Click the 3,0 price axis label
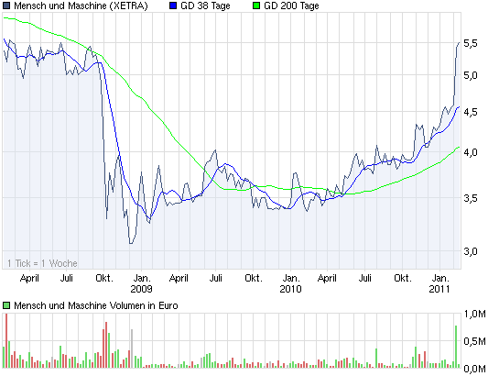The height and width of the screenshot is (376, 499). pos(471,251)
